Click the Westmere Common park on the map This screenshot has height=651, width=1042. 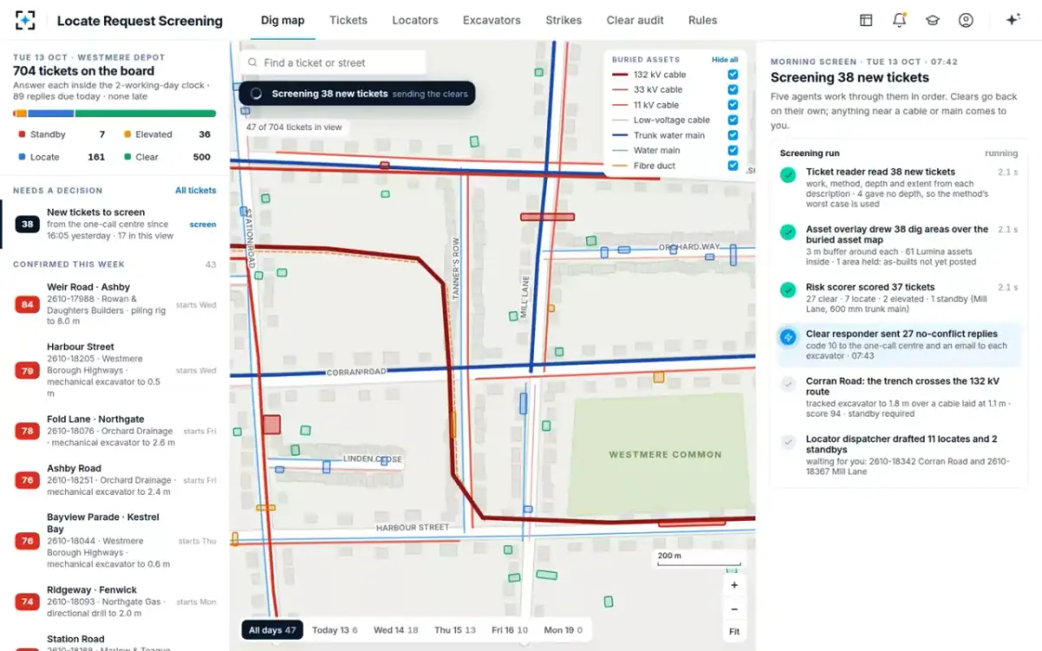[658, 453]
